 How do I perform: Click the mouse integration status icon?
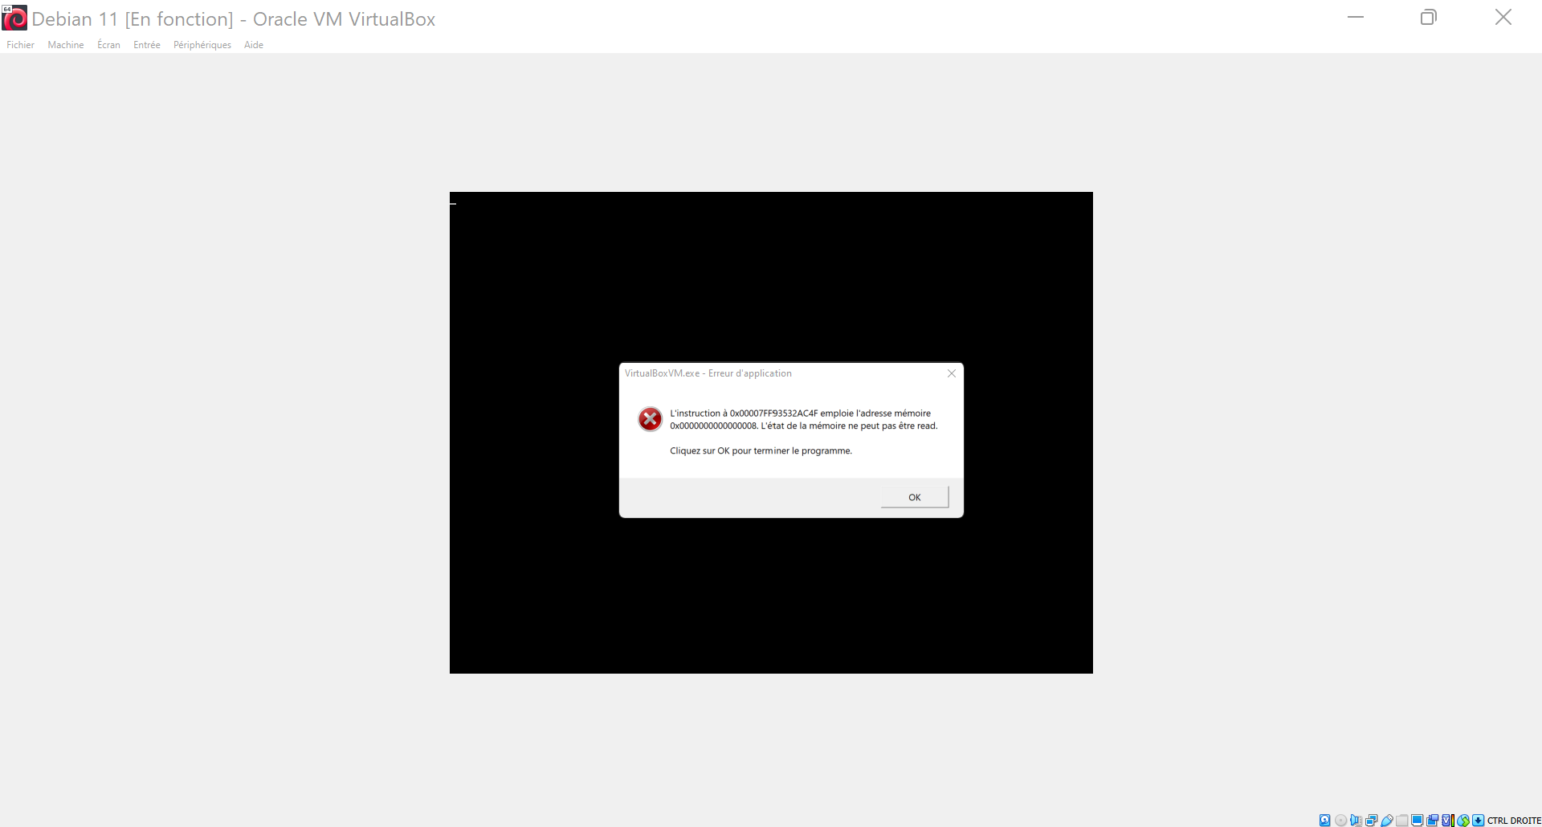[1463, 820]
